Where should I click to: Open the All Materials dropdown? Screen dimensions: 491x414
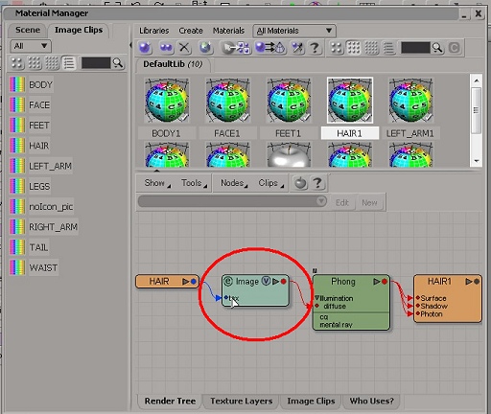pyautogui.click(x=294, y=31)
